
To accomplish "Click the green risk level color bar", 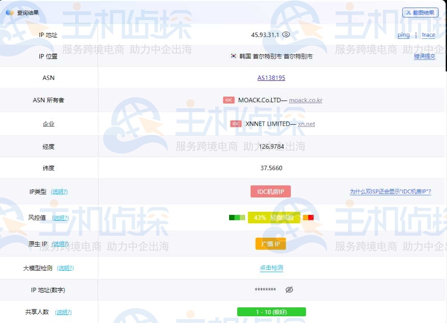I will click(237, 218).
